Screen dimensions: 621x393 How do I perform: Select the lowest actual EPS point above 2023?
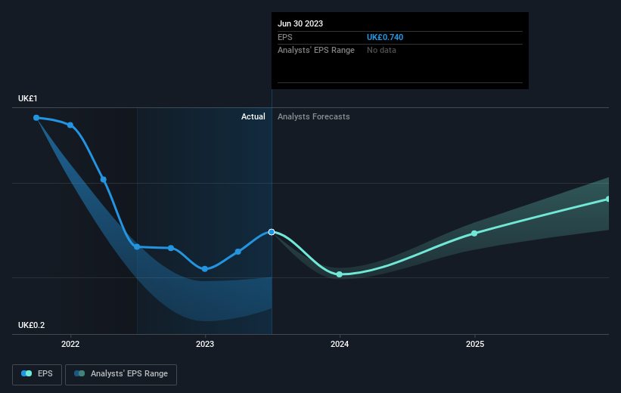[x=205, y=269]
